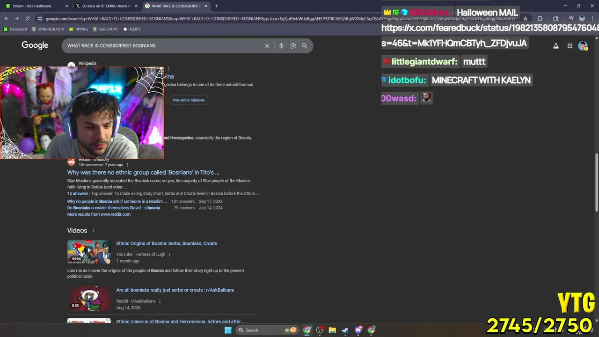Open the TIPPING bookmark
This screenshot has width=599, height=337.
pos(78,29)
